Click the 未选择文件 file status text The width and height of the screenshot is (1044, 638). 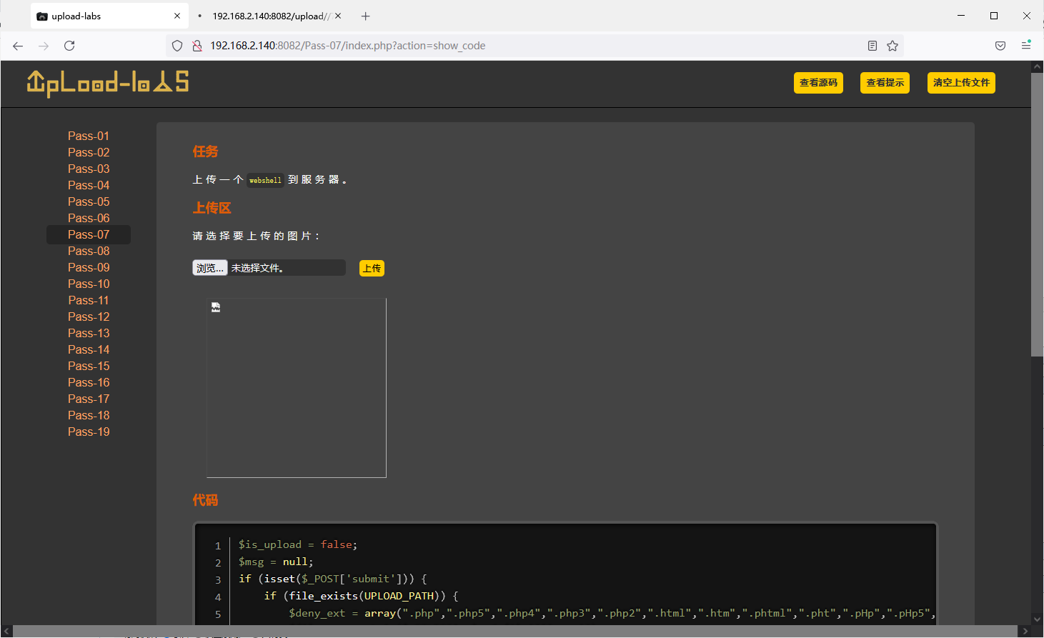pos(257,268)
